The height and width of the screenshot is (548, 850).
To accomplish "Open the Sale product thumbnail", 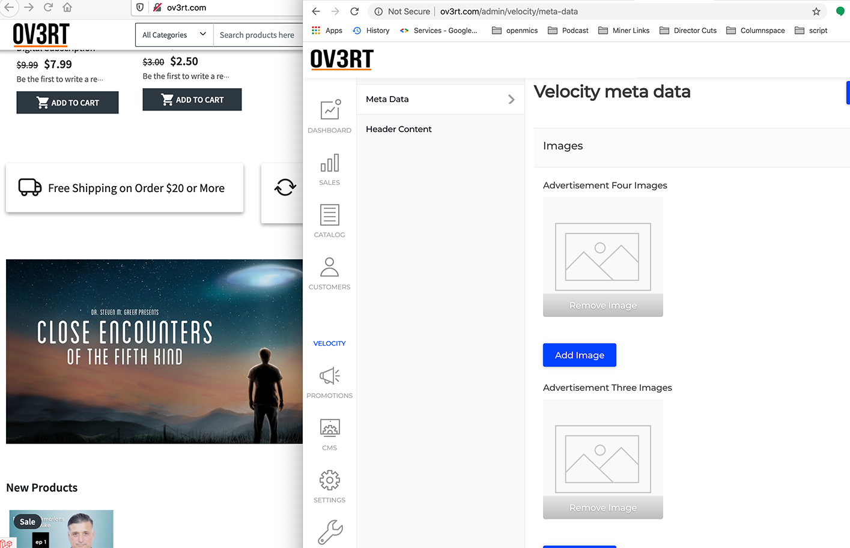I will click(x=61, y=529).
